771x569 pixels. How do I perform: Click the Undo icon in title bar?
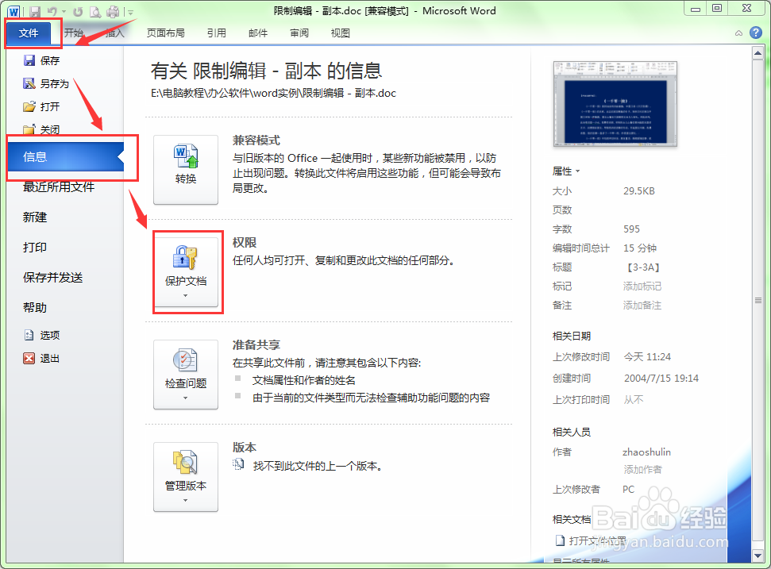tap(52, 11)
